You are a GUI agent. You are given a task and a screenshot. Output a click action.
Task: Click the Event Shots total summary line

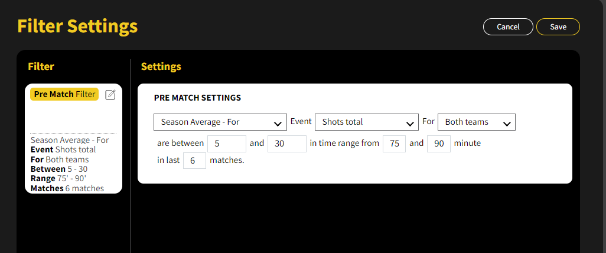(x=63, y=149)
